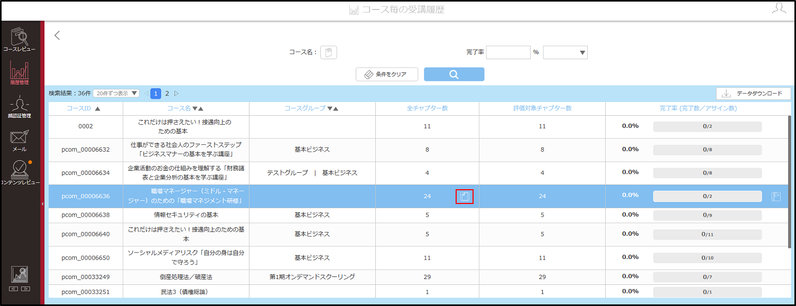Click course name 倒産処理法/破産法
The width and height of the screenshot is (796, 306).
coord(186,277)
